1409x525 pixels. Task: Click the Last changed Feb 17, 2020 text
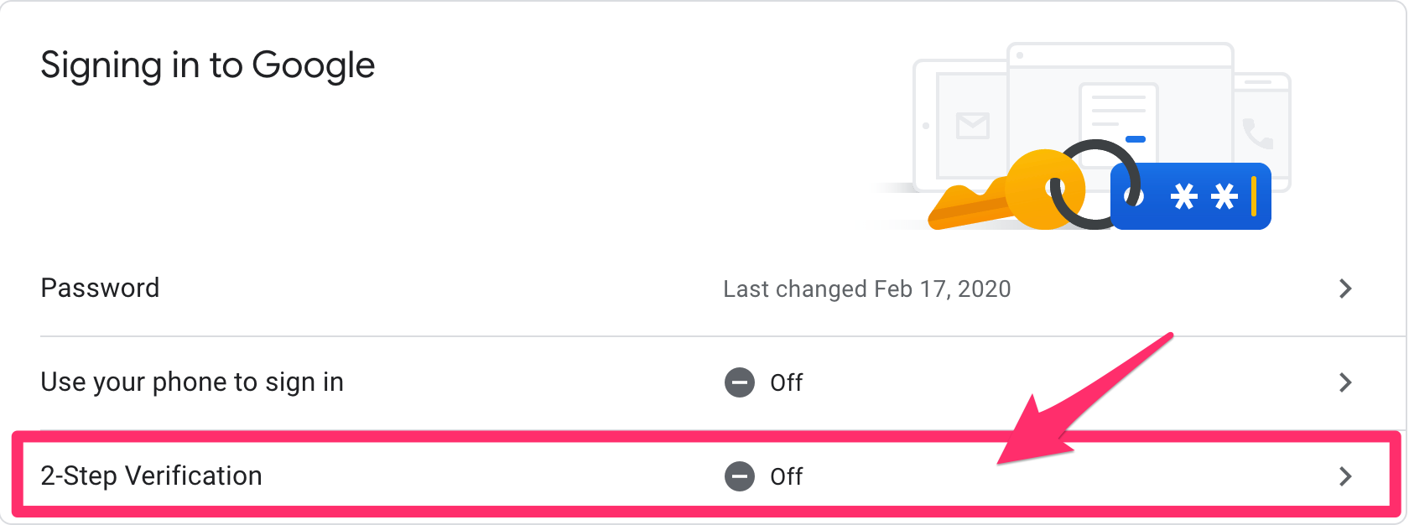867,289
